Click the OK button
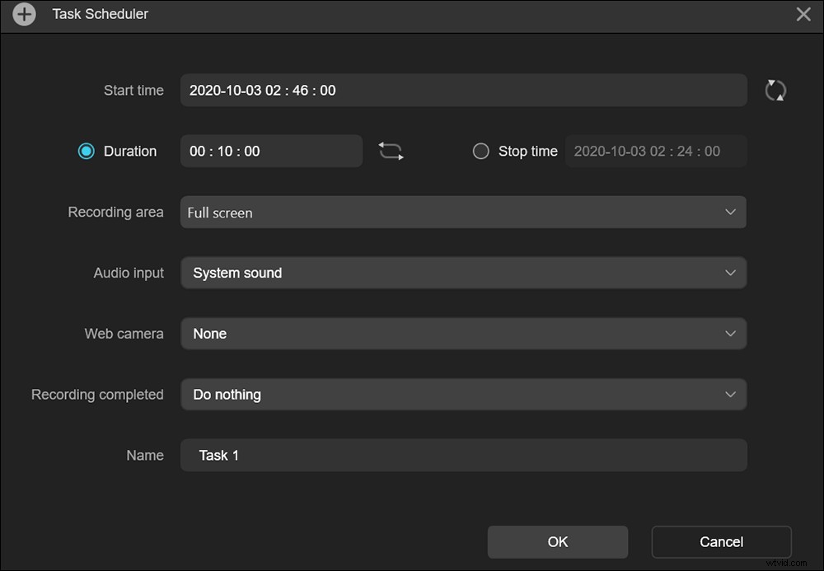The width and height of the screenshot is (824, 571). (557, 541)
